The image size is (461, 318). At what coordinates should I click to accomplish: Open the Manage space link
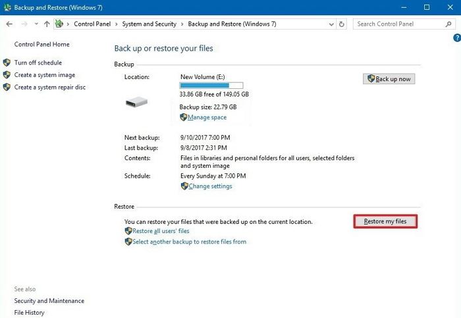coord(207,117)
